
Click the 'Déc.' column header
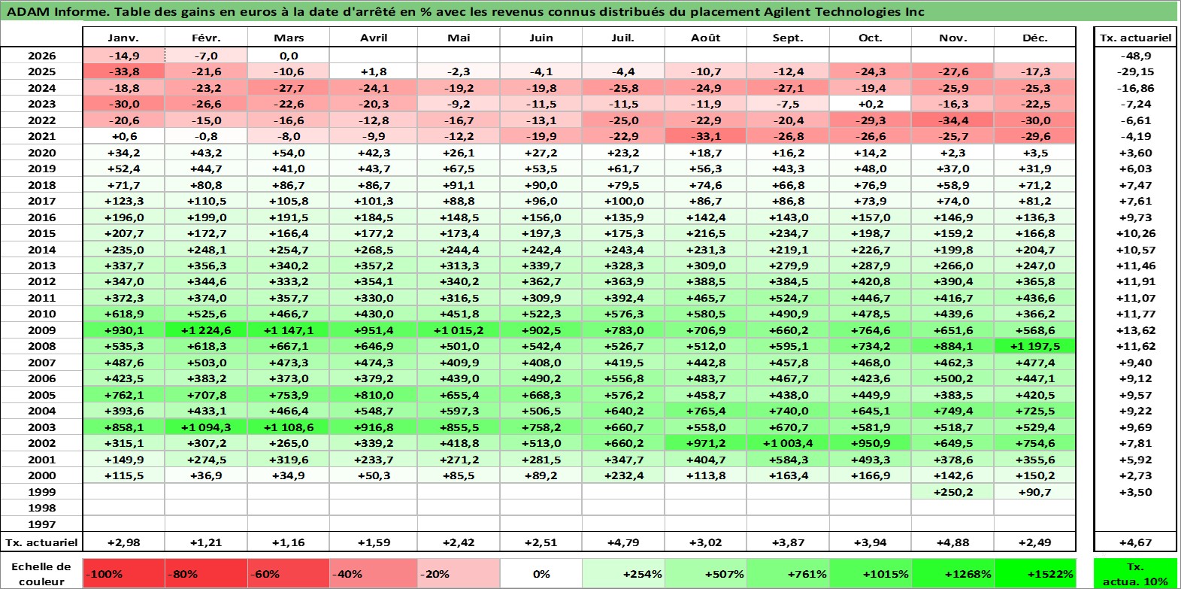point(1034,38)
